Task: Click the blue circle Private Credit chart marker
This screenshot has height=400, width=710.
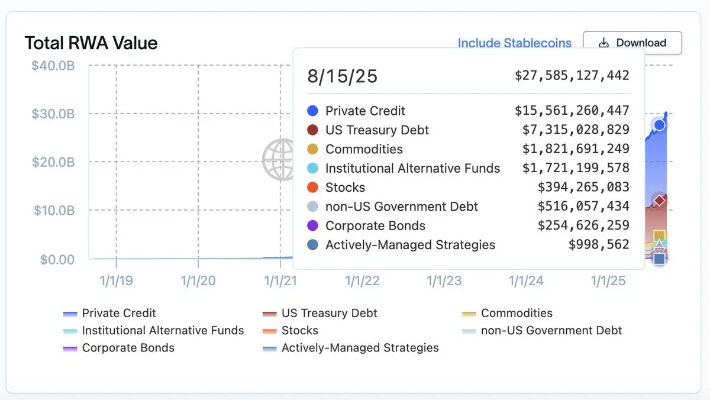Action: (x=659, y=125)
